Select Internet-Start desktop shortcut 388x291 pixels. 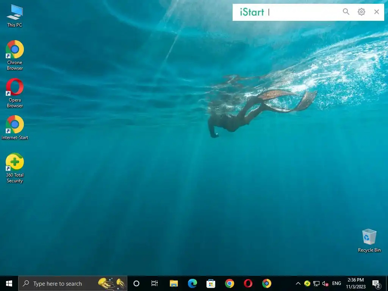click(15, 128)
